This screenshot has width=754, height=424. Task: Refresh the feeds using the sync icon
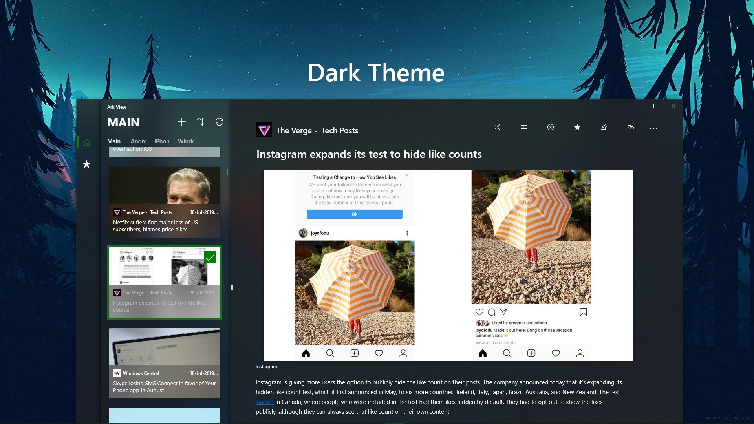tap(220, 122)
